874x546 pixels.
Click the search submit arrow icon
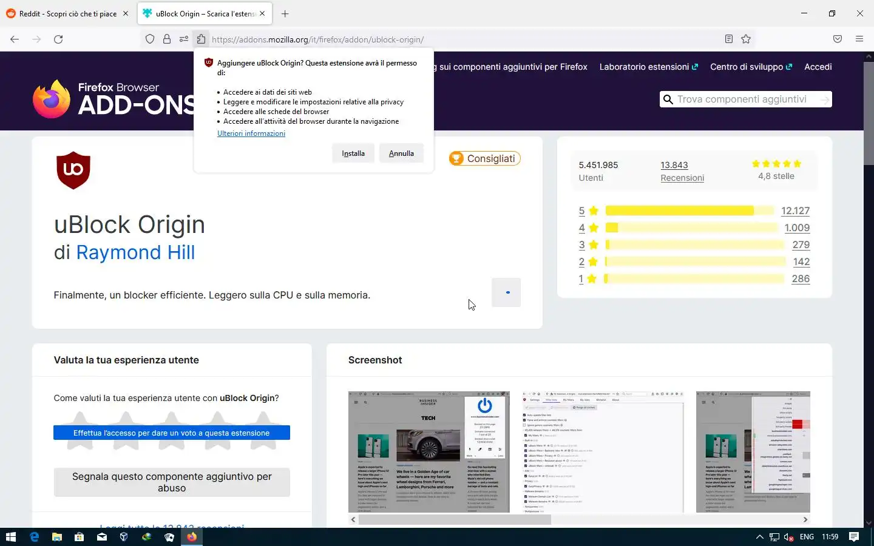pos(824,99)
